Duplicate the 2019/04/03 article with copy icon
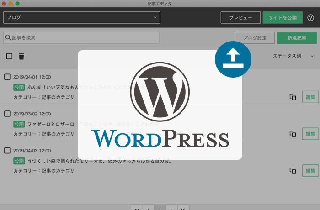This screenshot has width=320, height=210. [x=293, y=171]
